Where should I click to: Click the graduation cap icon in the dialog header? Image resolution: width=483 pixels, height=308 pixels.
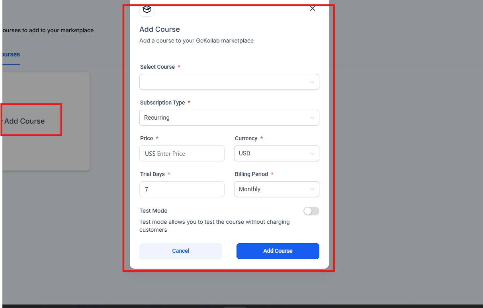147,10
